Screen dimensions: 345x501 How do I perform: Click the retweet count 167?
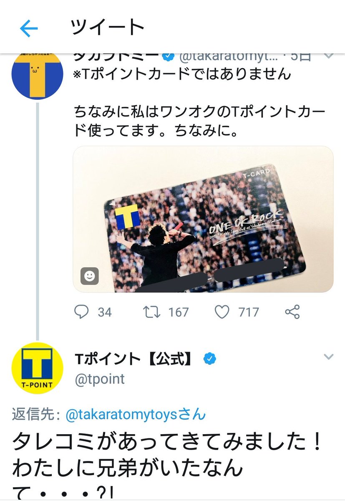(179, 312)
